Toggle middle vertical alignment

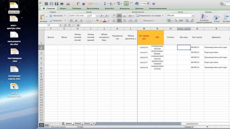click(119, 15)
